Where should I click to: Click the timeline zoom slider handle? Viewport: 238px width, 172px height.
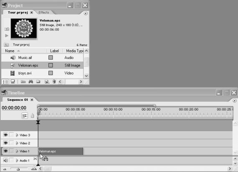click(18, 169)
